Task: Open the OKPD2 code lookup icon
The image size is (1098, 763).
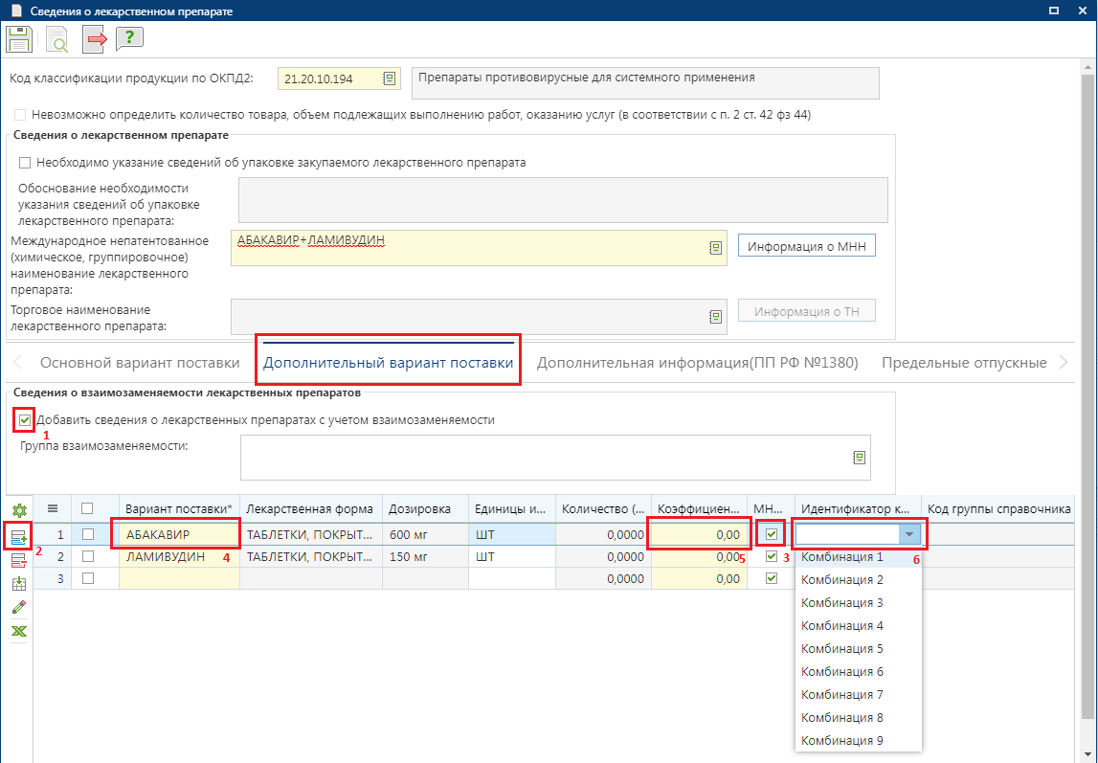Action: pos(390,79)
